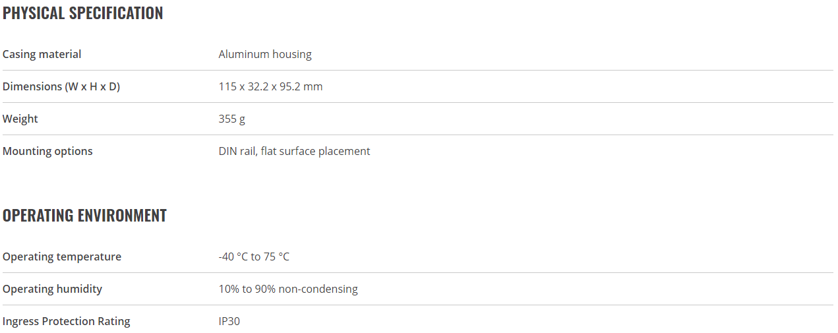Click the 10% to 90% non-condensing value
This screenshot has height=333, width=838.
tap(288, 289)
